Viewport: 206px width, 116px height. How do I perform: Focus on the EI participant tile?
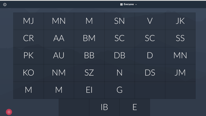(x=89, y=90)
